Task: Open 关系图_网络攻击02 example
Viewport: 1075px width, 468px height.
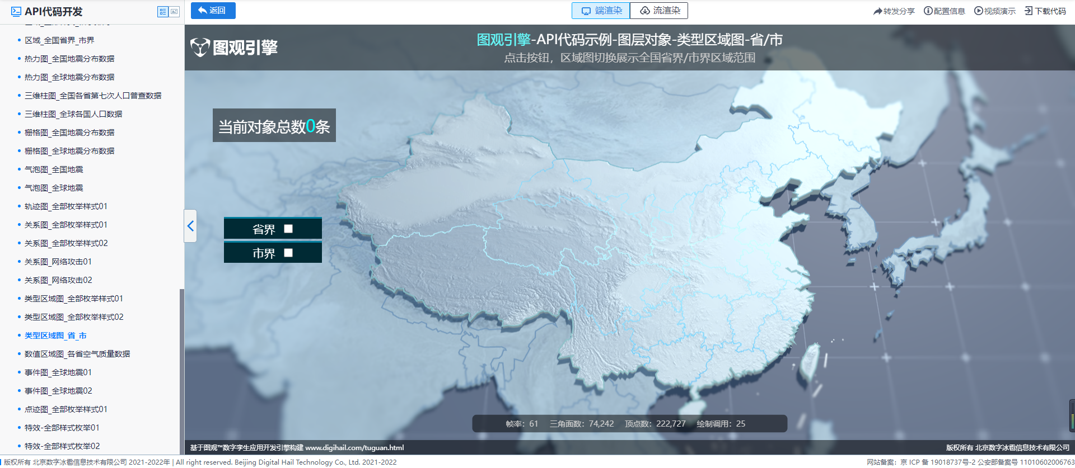Action: coord(58,280)
